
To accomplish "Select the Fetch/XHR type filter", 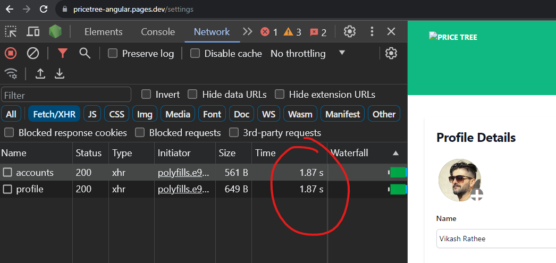I will [x=54, y=114].
